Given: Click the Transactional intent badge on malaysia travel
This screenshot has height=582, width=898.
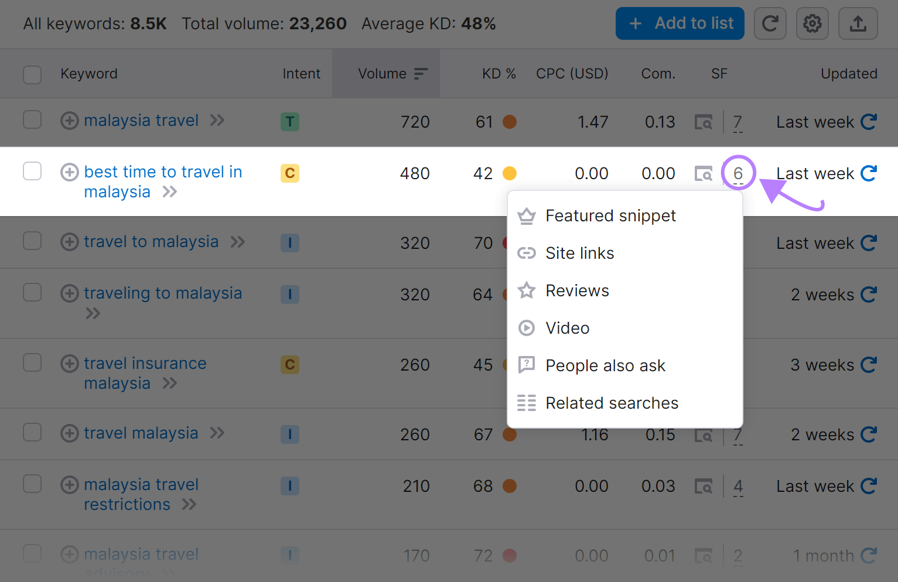Looking at the screenshot, I should pos(289,122).
